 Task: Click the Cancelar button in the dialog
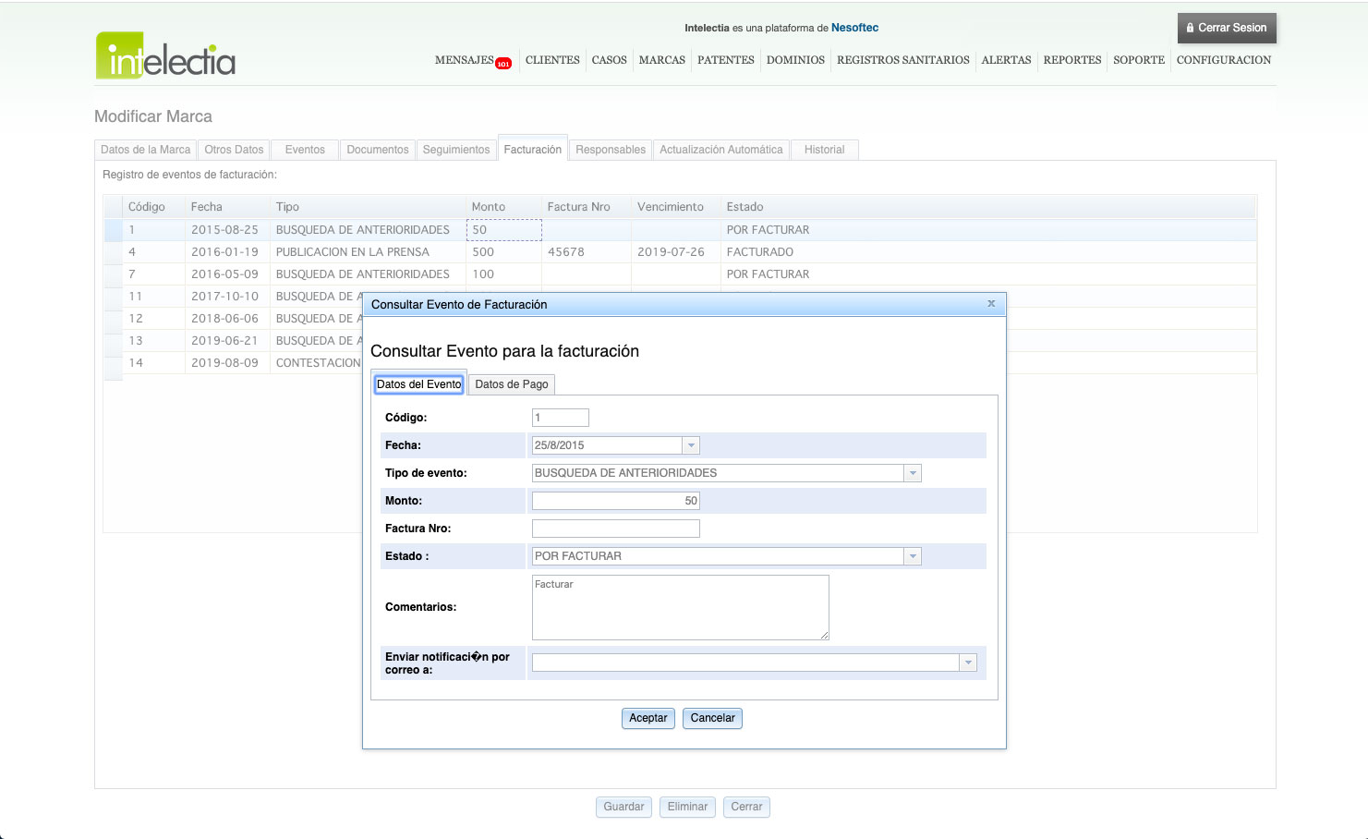712,718
